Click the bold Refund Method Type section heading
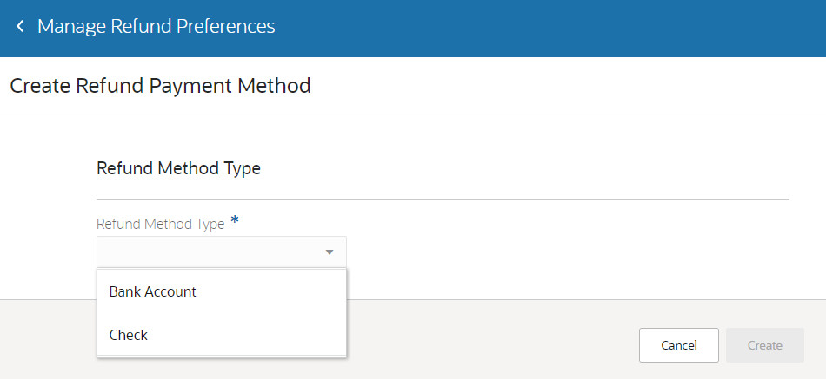The height and width of the screenshot is (379, 826). pyautogui.click(x=178, y=168)
